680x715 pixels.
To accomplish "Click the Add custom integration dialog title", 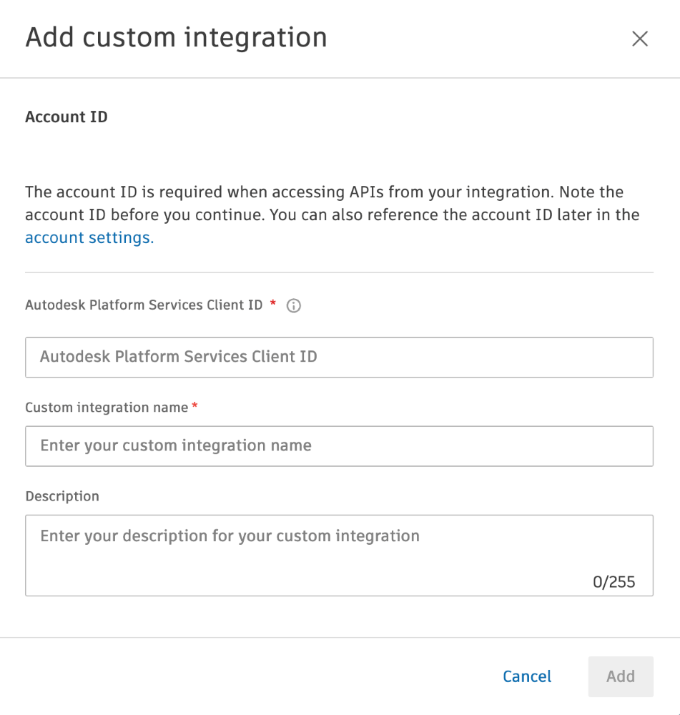I will click(176, 37).
